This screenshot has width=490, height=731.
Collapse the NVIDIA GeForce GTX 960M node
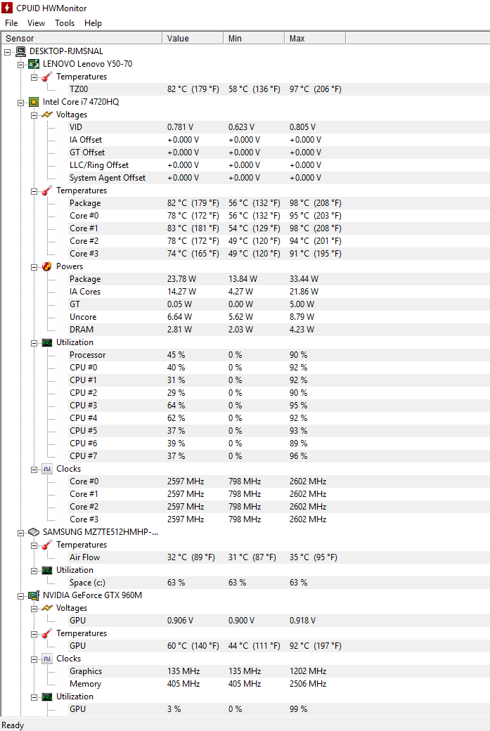tap(20, 596)
